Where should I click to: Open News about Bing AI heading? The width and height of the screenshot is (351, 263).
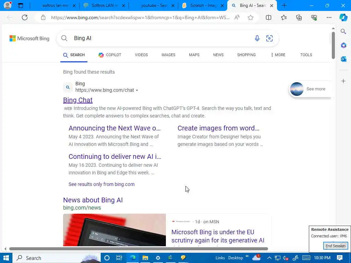tap(93, 200)
